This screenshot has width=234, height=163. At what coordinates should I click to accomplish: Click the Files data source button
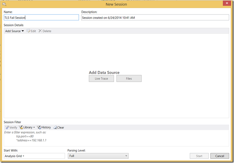tap(129, 78)
